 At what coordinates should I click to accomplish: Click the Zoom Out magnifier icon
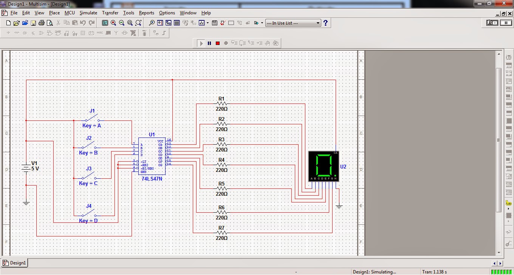click(x=122, y=23)
